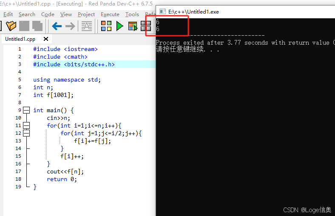Open the Project menu

(86, 14)
